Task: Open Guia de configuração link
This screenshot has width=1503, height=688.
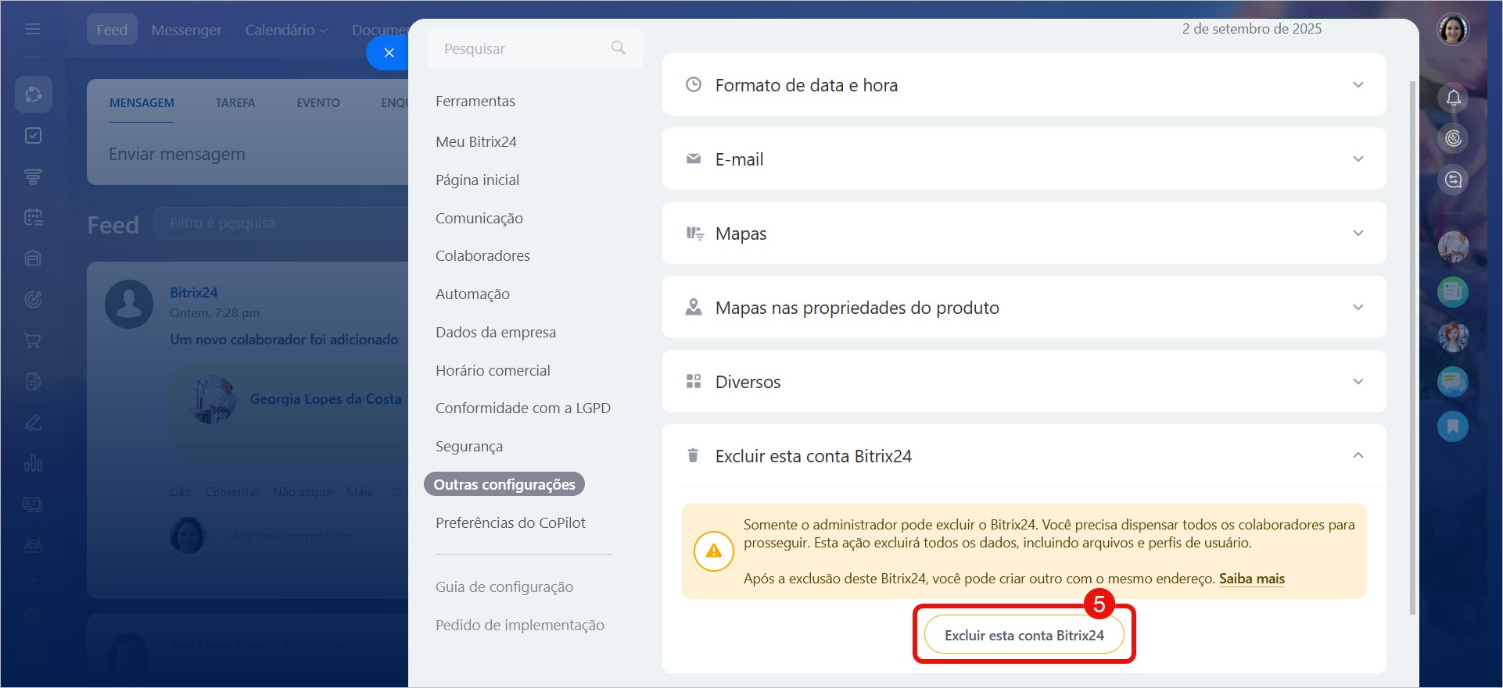Action: (504, 586)
